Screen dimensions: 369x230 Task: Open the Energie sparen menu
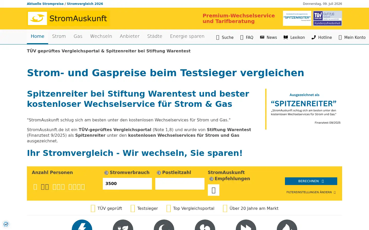(187, 36)
